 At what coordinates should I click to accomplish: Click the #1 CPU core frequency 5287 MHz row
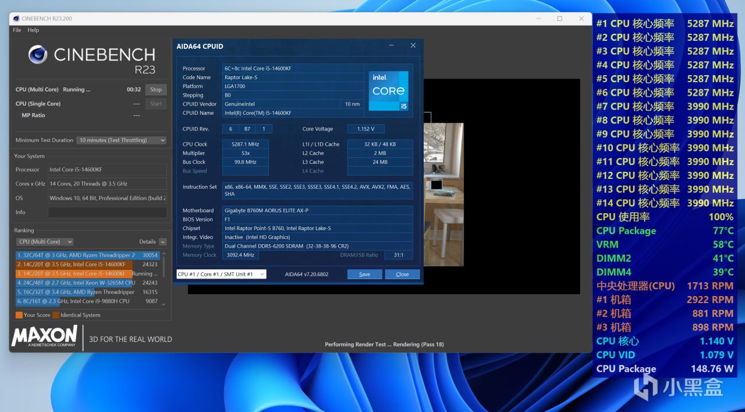pos(665,24)
